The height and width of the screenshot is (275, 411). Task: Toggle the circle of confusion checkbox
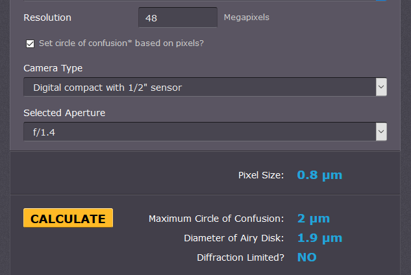coord(30,43)
